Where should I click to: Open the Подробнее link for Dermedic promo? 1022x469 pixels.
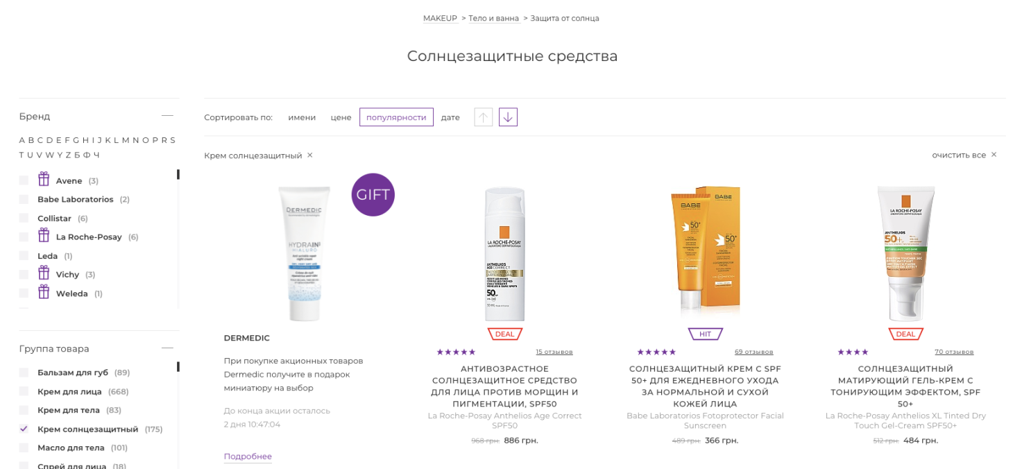(248, 457)
